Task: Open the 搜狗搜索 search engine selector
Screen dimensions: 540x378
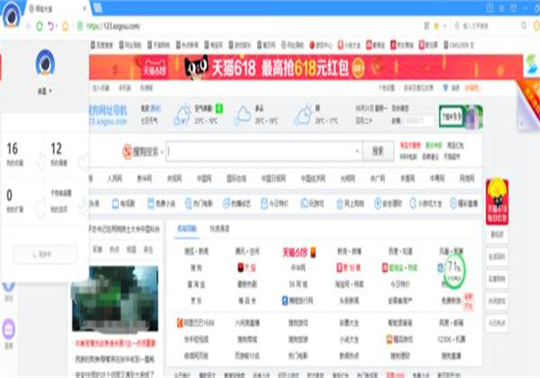Action: [143, 151]
